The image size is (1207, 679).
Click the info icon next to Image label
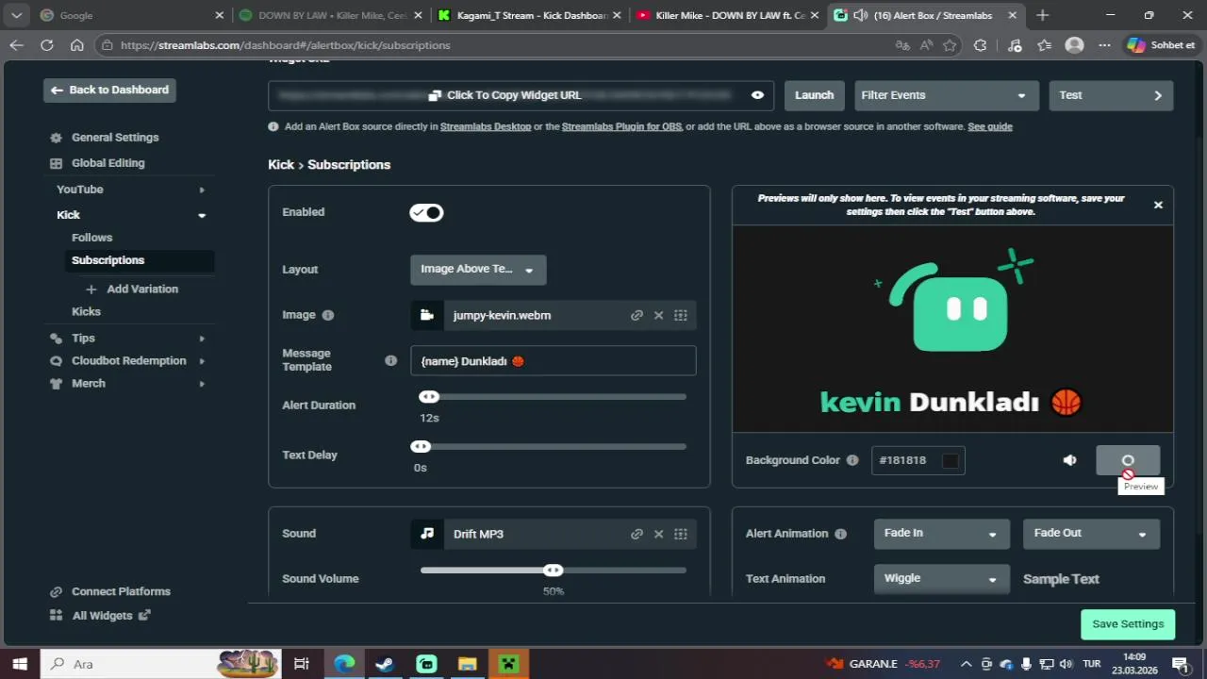(328, 315)
